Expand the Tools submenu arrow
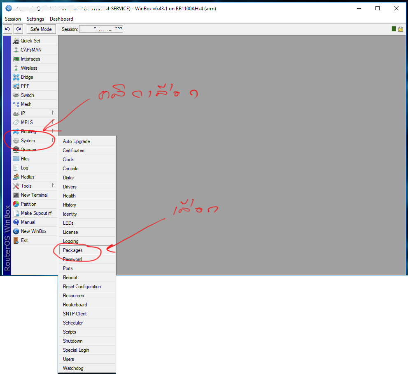Screen dimensions: 408x374 pos(53,185)
